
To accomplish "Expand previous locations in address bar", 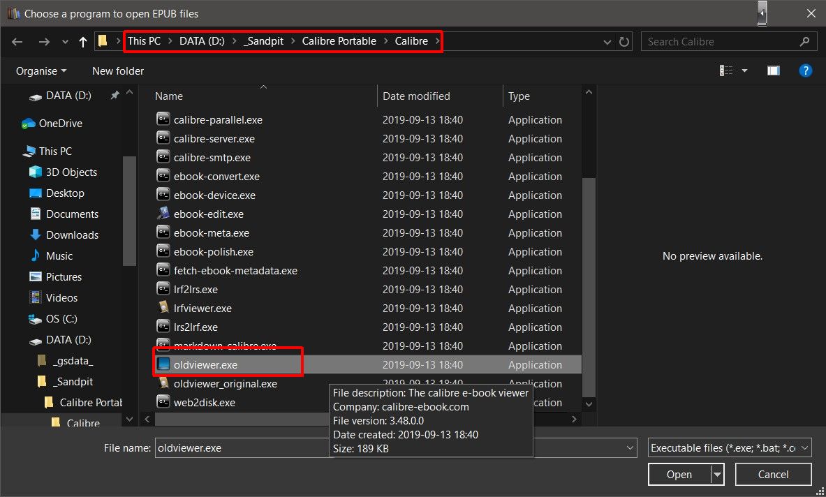I will [x=607, y=42].
